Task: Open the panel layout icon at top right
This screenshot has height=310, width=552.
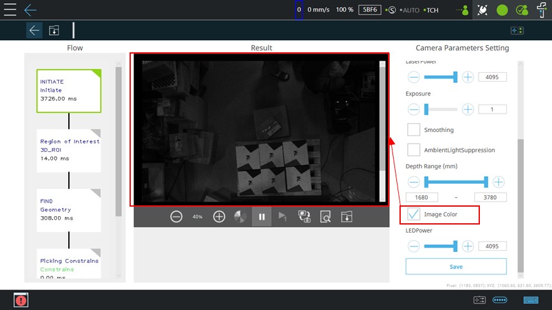Action: click(x=517, y=31)
